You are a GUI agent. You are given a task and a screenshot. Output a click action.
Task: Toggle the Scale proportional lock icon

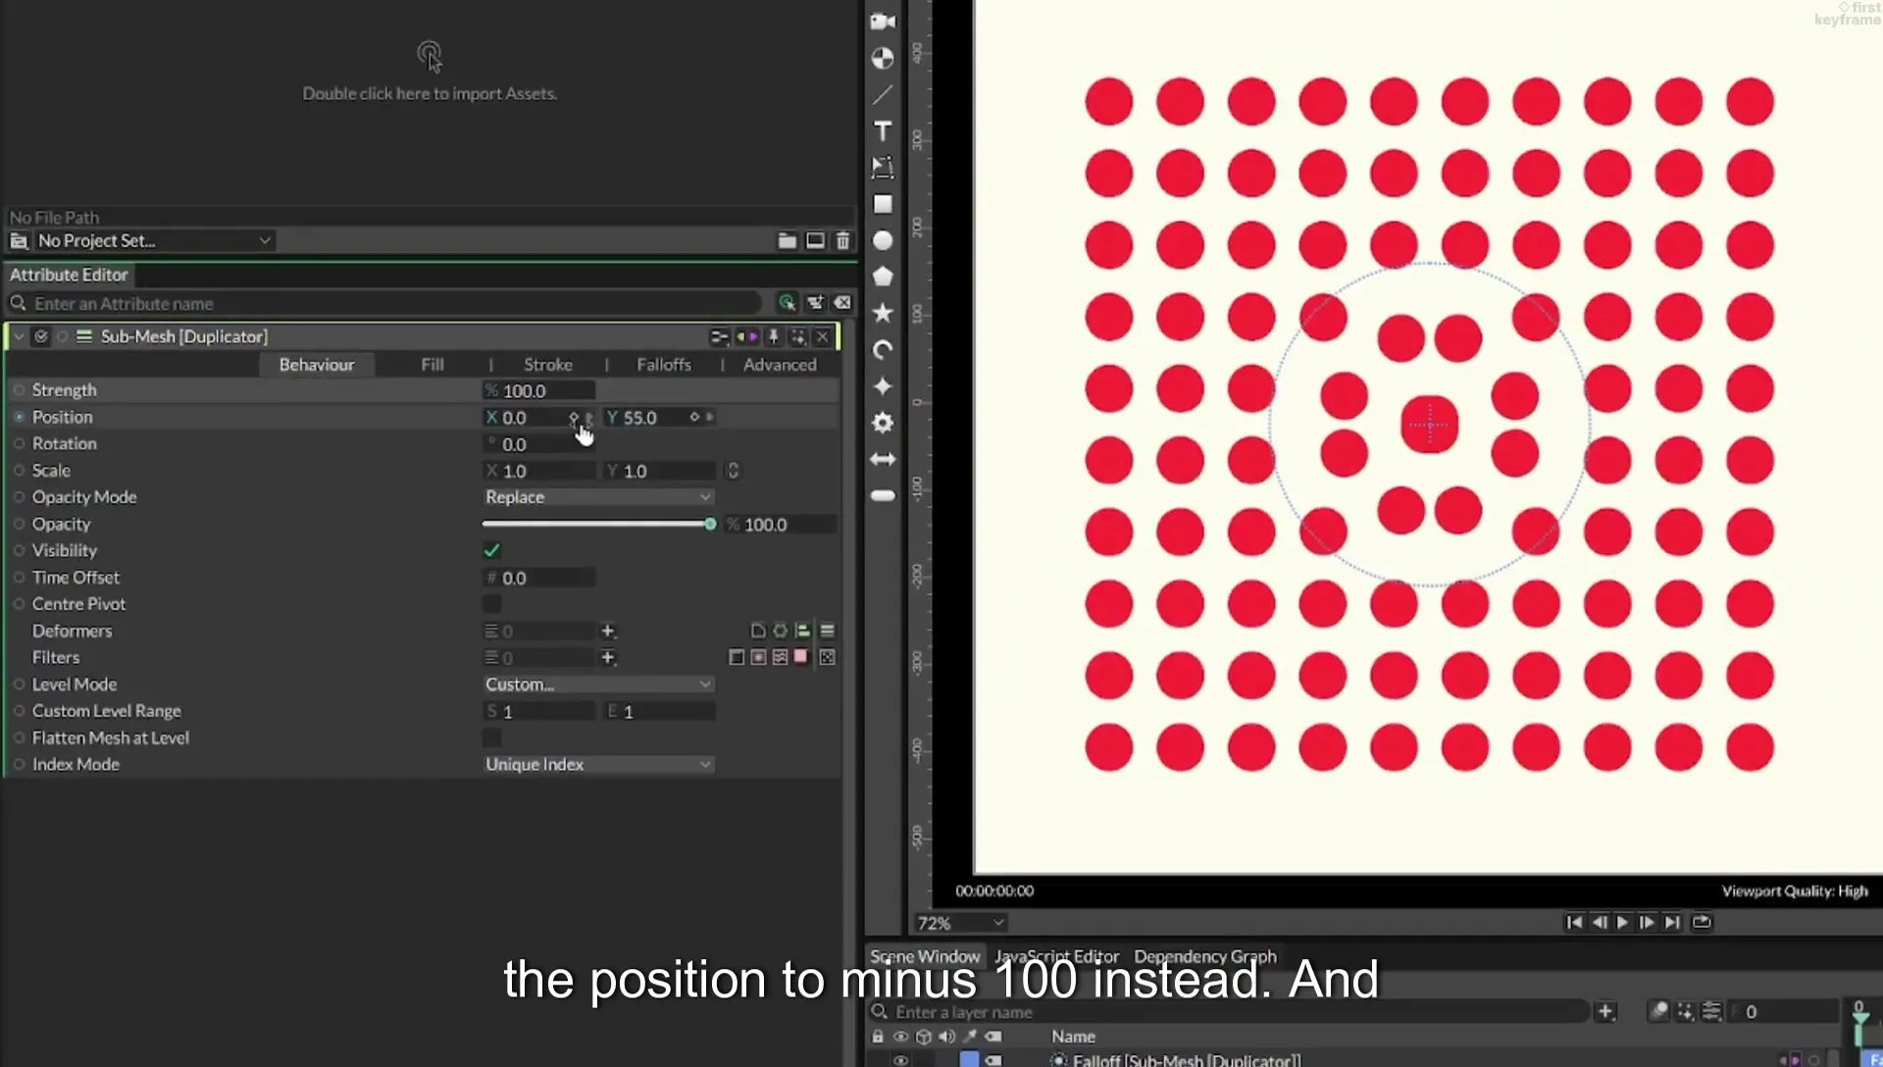733,471
